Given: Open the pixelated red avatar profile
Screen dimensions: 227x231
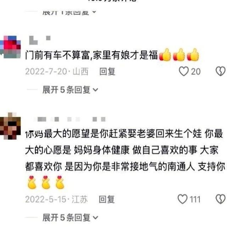Looking at the screenshot, I should [11, 47].
